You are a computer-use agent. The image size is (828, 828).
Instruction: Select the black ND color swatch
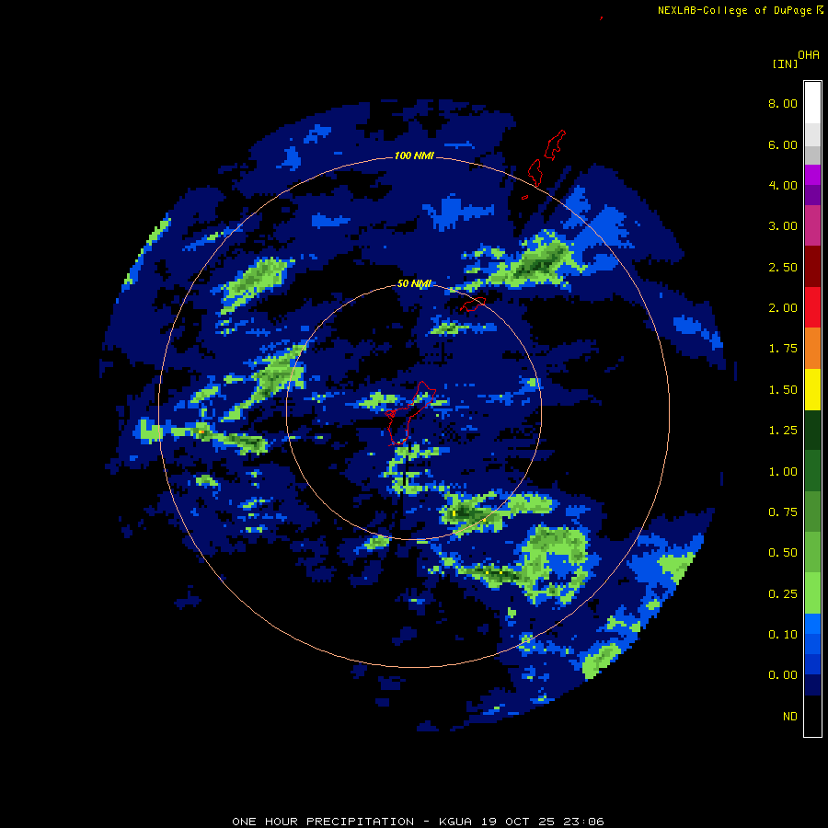click(812, 716)
